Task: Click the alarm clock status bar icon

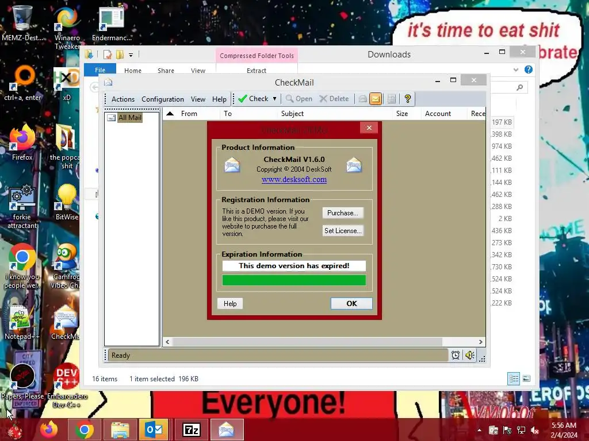Action: click(x=456, y=355)
